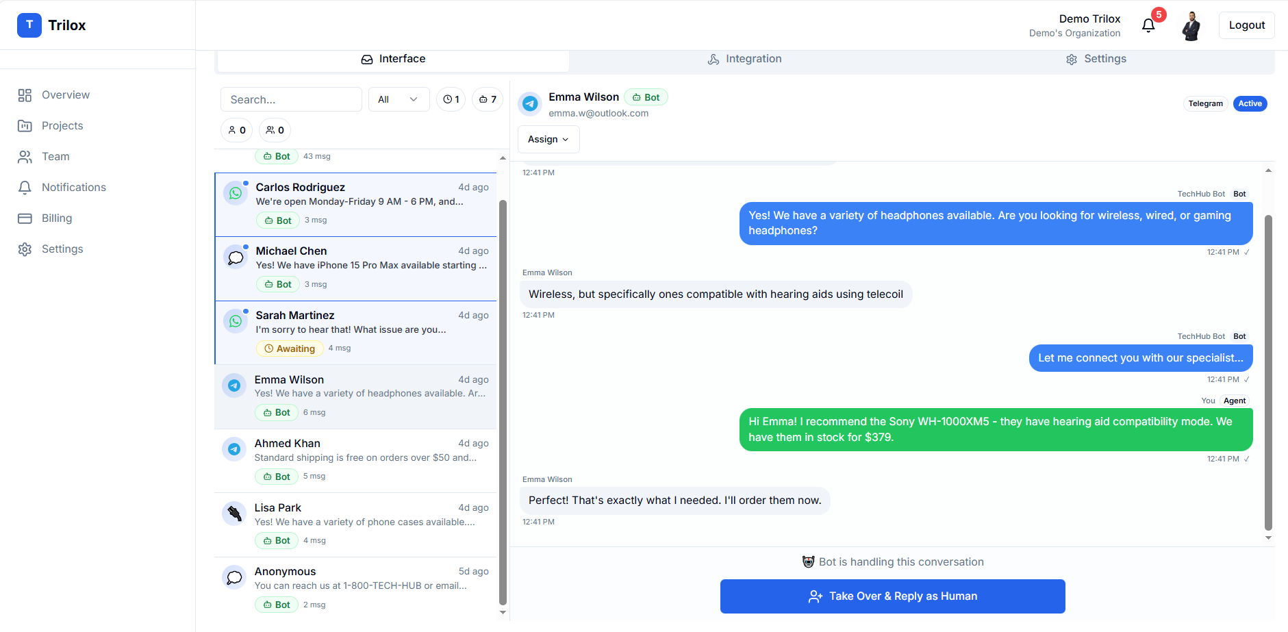
Task: Open the All filter dropdown
Action: (x=399, y=99)
